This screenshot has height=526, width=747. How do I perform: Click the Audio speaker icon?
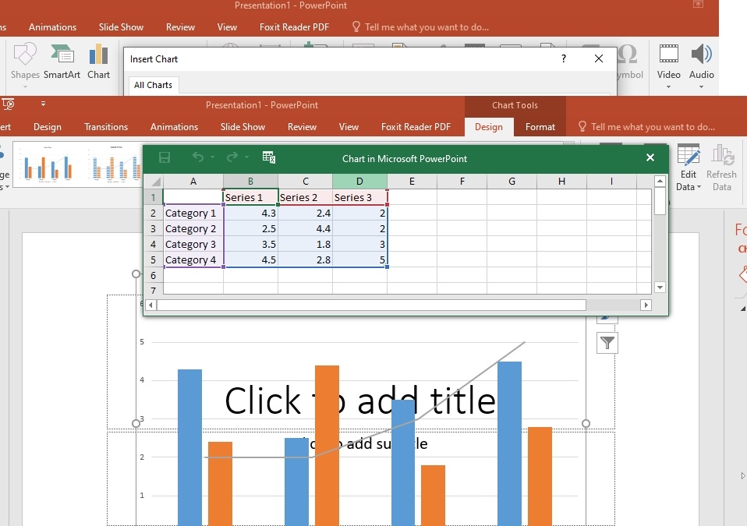pyautogui.click(x=701, y=55)
